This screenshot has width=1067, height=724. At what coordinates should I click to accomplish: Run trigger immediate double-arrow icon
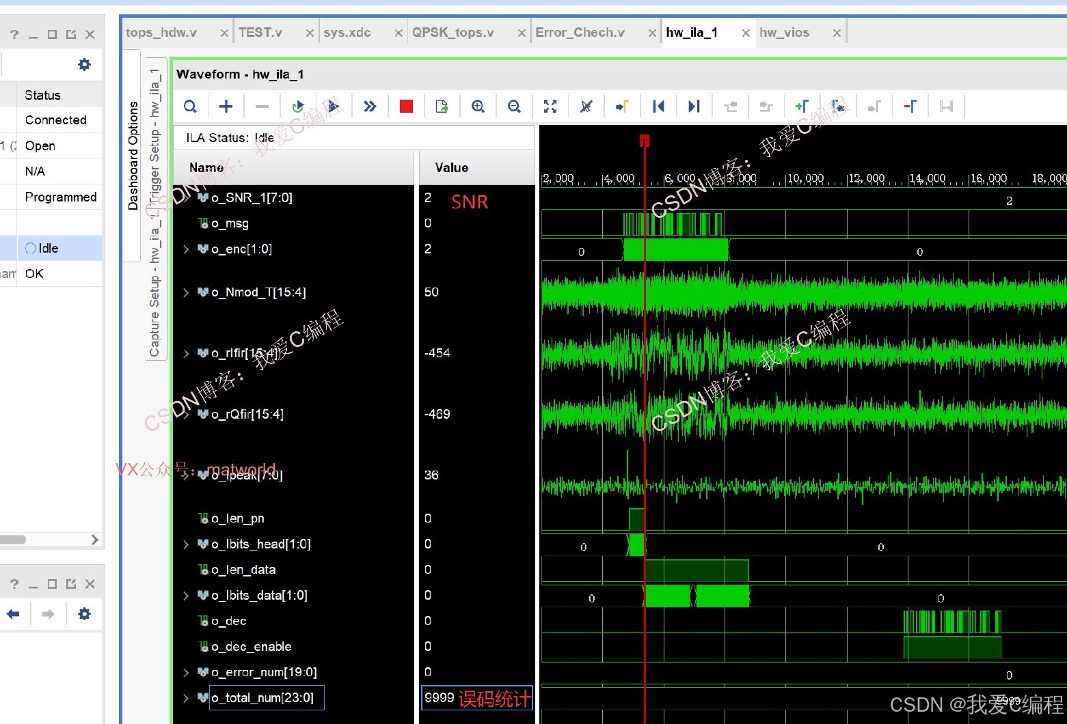point(370,107)
